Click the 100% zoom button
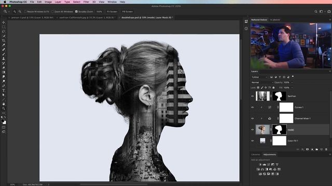The image size is (332, 186). (99, 11)
